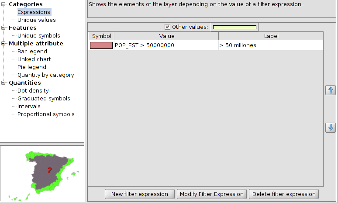Click New filter expression button

pos(140,194)
